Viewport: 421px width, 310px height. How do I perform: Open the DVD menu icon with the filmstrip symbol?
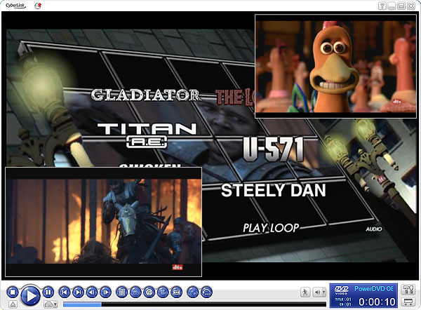(x=122, y=292)
